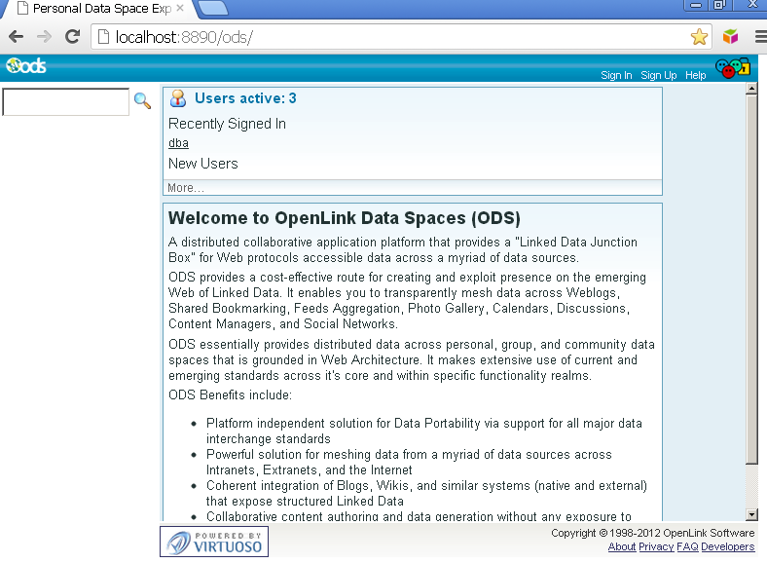The width and height of the screenshot is (767, 563).
Task: Open a new browser tab
Action: (213, 9)
